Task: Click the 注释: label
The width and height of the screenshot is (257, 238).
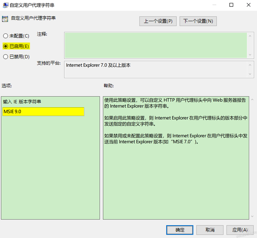Action: tap(42, 34)
